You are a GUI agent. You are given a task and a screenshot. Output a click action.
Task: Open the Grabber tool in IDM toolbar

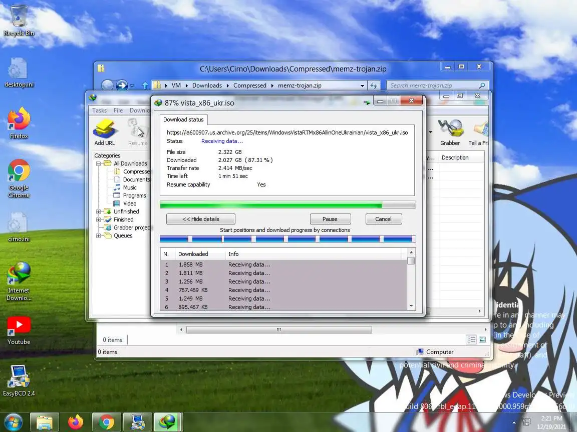(450, 132)
